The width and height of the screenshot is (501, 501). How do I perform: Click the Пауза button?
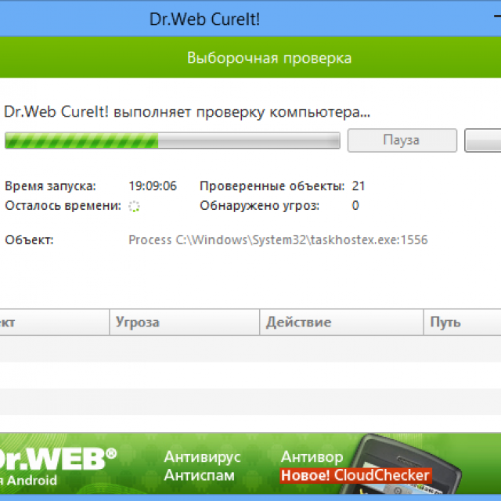tap(402, 140)
